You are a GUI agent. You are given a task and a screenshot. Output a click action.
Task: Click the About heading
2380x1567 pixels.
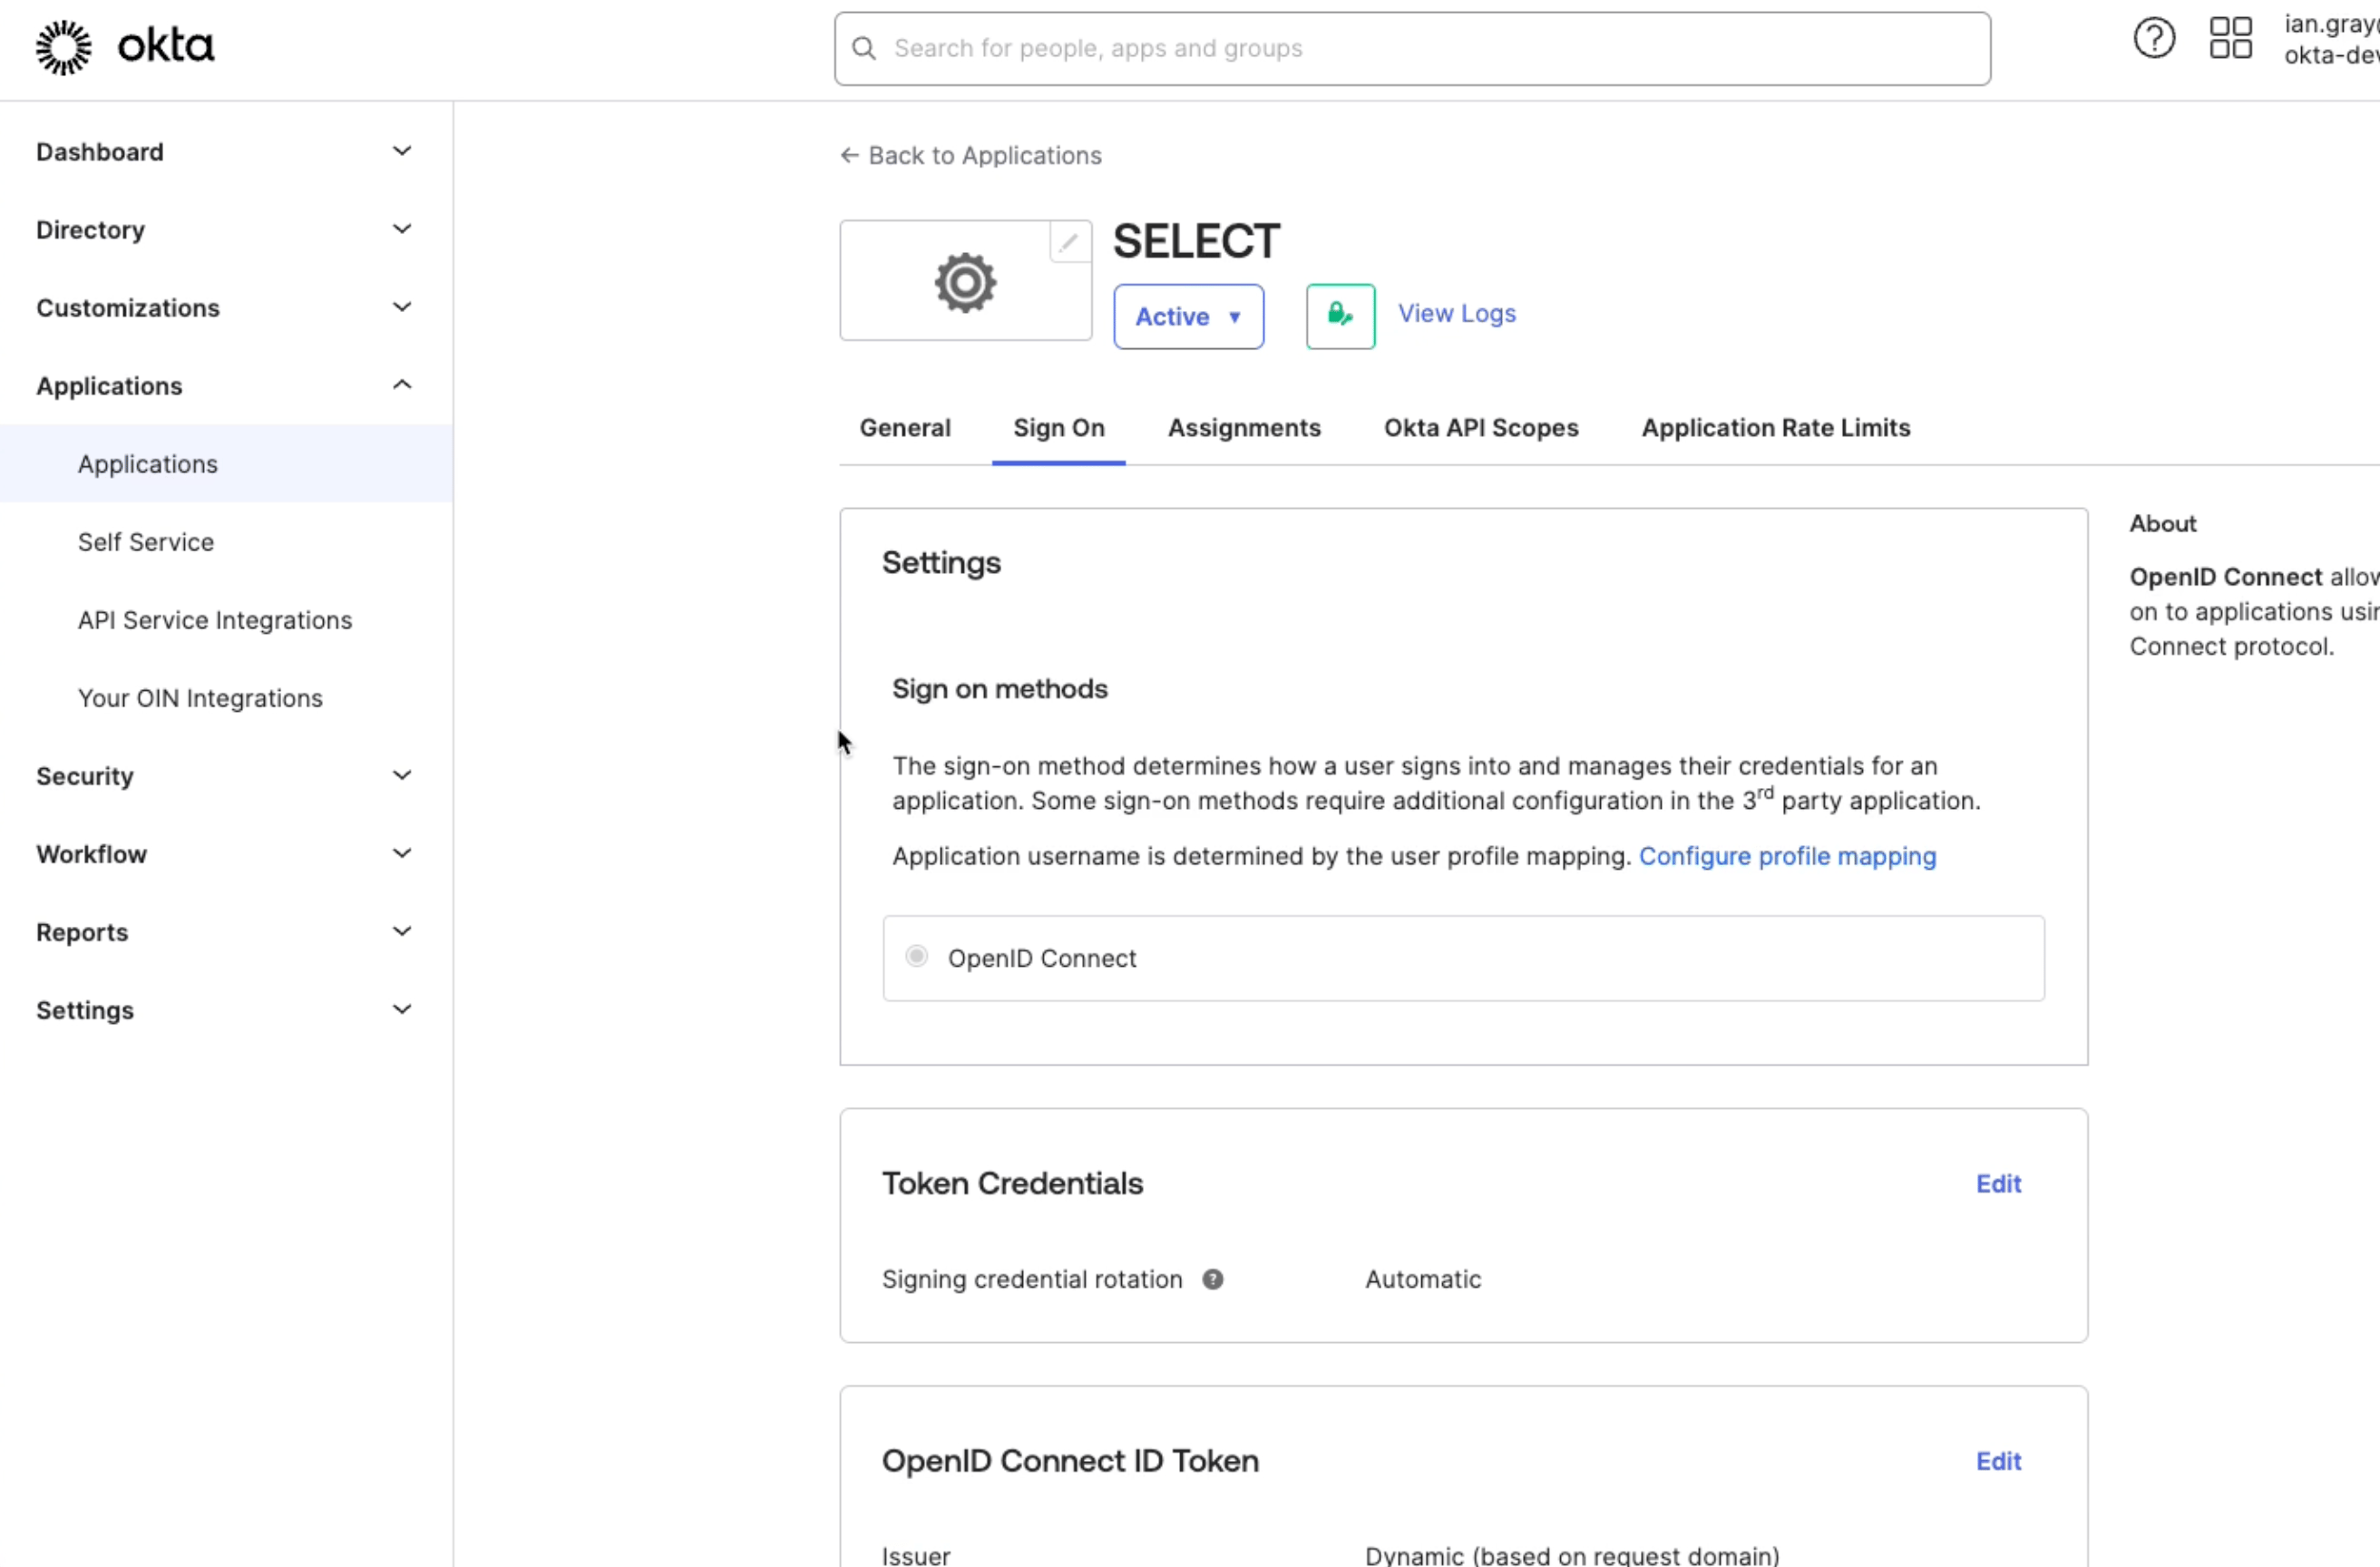[2162, 523]
